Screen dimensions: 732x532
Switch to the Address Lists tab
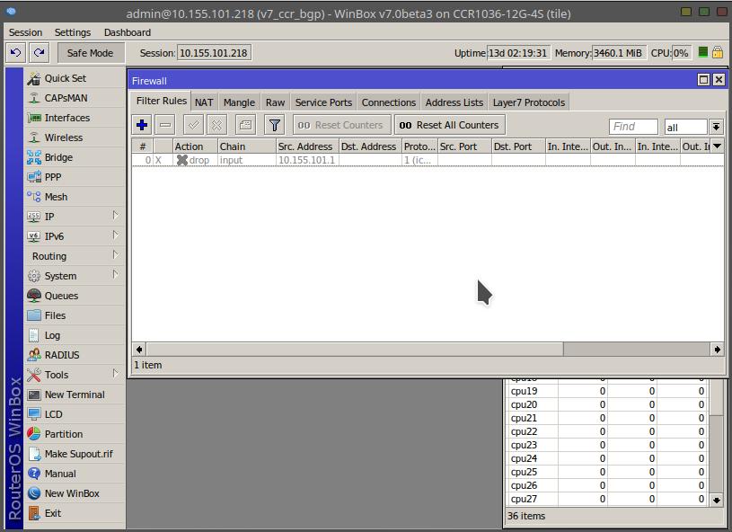point(454,102)
